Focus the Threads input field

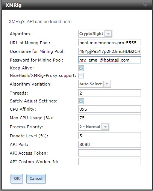109,93
